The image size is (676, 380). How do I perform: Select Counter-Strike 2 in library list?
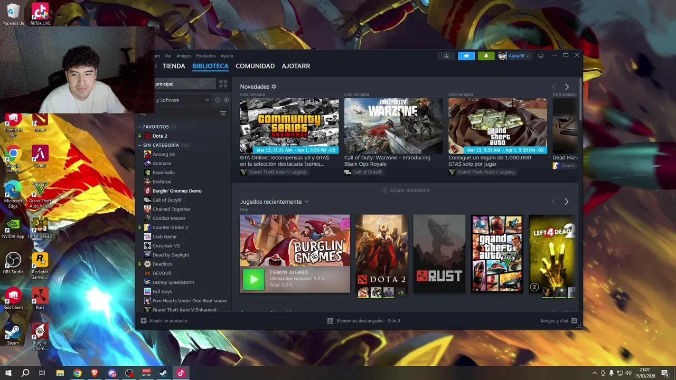click(x=170, y=227)
